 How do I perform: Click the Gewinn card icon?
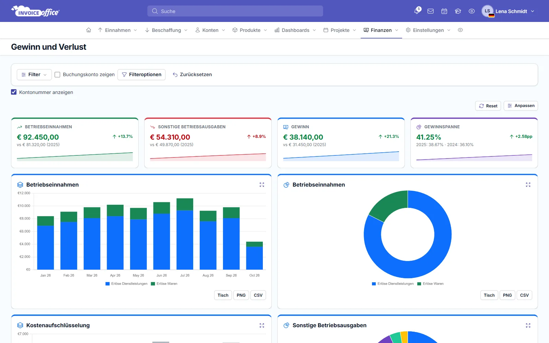point(286,127)
